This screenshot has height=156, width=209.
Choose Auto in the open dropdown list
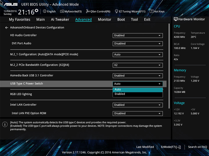click(x=138, y=90)
